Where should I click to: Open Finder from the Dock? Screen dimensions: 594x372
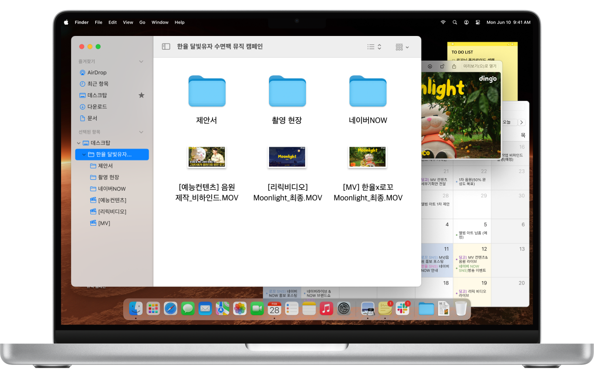136,309
